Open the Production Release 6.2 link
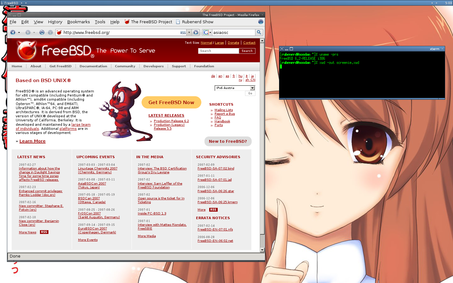This screenshot has width=453, height=283. click(171, 121)
